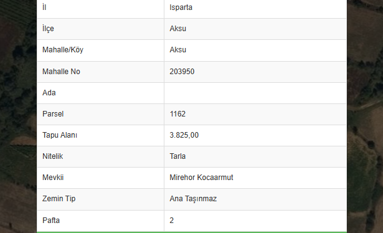
Task: Select the Mahalle No label
Action: pyautogui.click(x=61, y=72)
